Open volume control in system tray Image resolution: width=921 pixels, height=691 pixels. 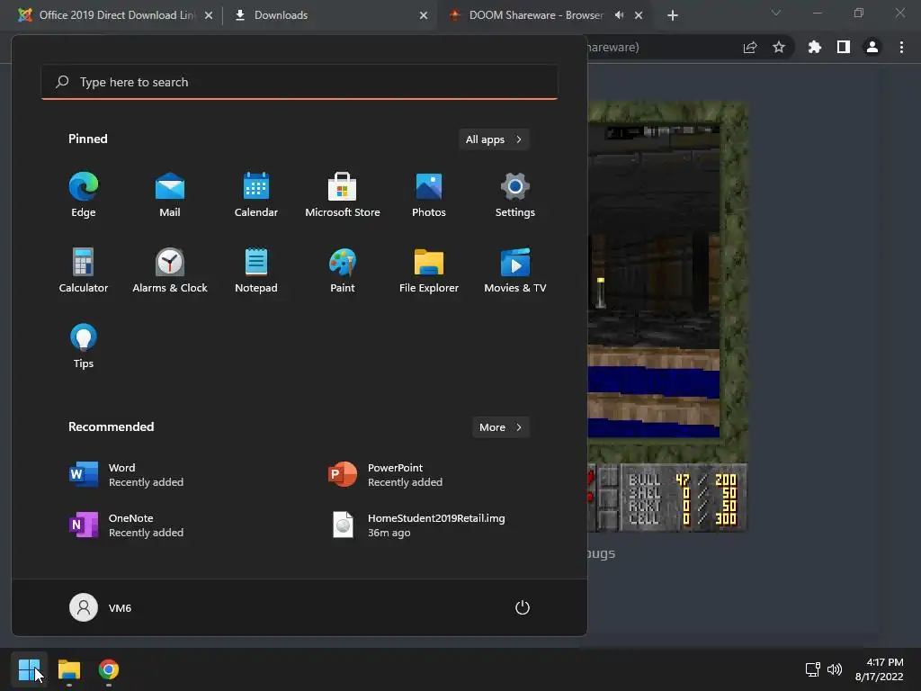click(x=834, y=669)
